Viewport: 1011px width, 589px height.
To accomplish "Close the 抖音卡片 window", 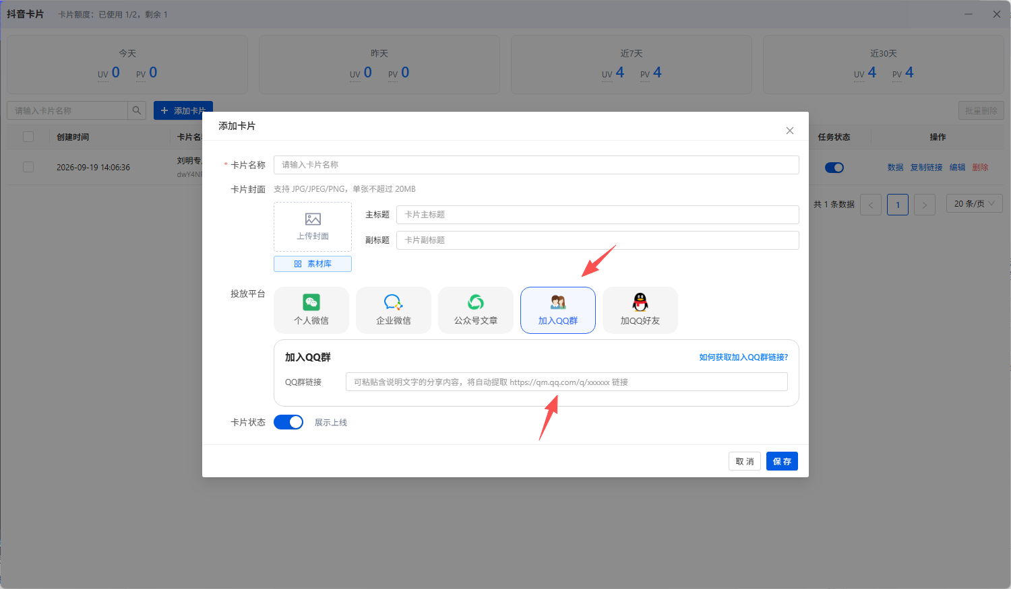I will click(997, 14).
